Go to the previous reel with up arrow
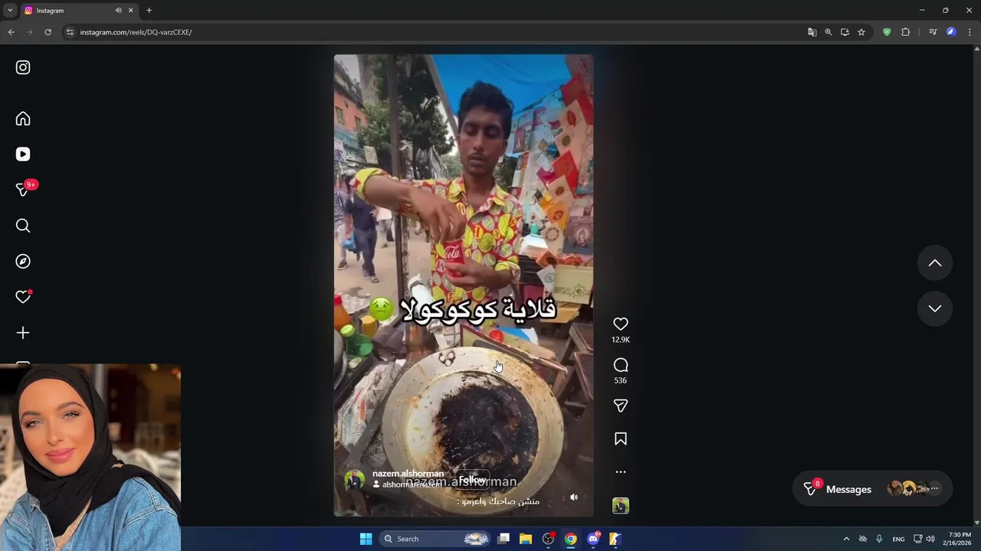The height and width of the screenshot is (551, 981). tap(935, 263)
